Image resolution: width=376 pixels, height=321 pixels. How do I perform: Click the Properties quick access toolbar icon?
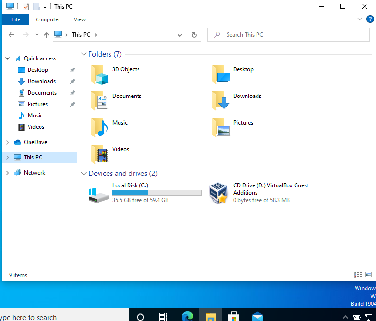[x=25, y=7]
